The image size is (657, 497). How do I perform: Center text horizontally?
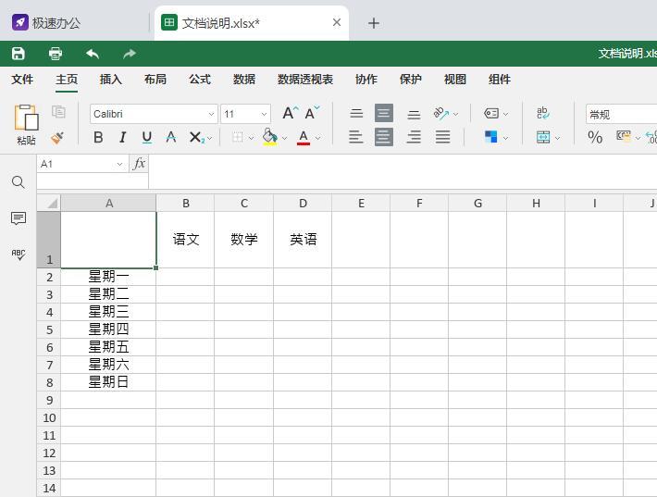point(384,137)
